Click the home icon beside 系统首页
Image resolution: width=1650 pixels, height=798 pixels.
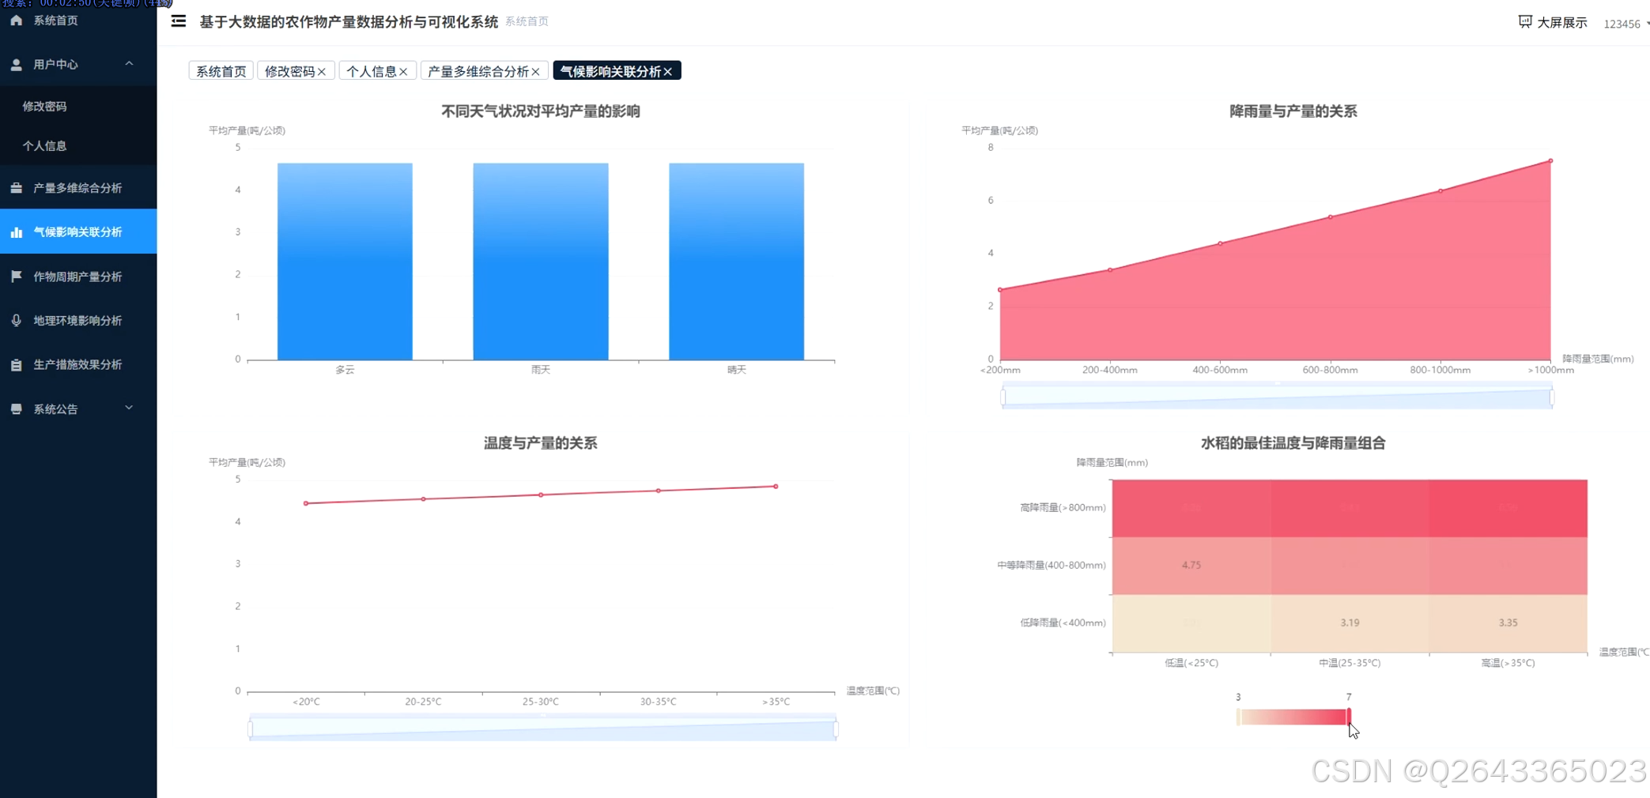click(16, 21)
